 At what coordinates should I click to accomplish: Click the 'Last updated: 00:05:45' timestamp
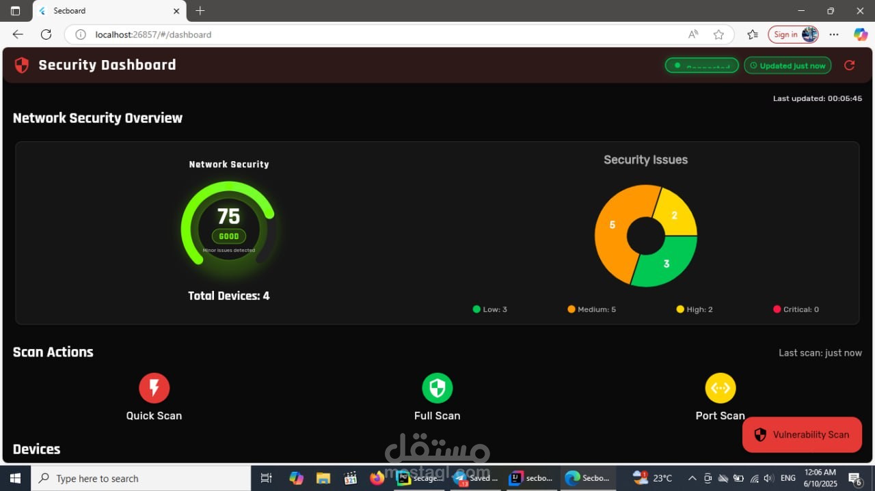818,98
